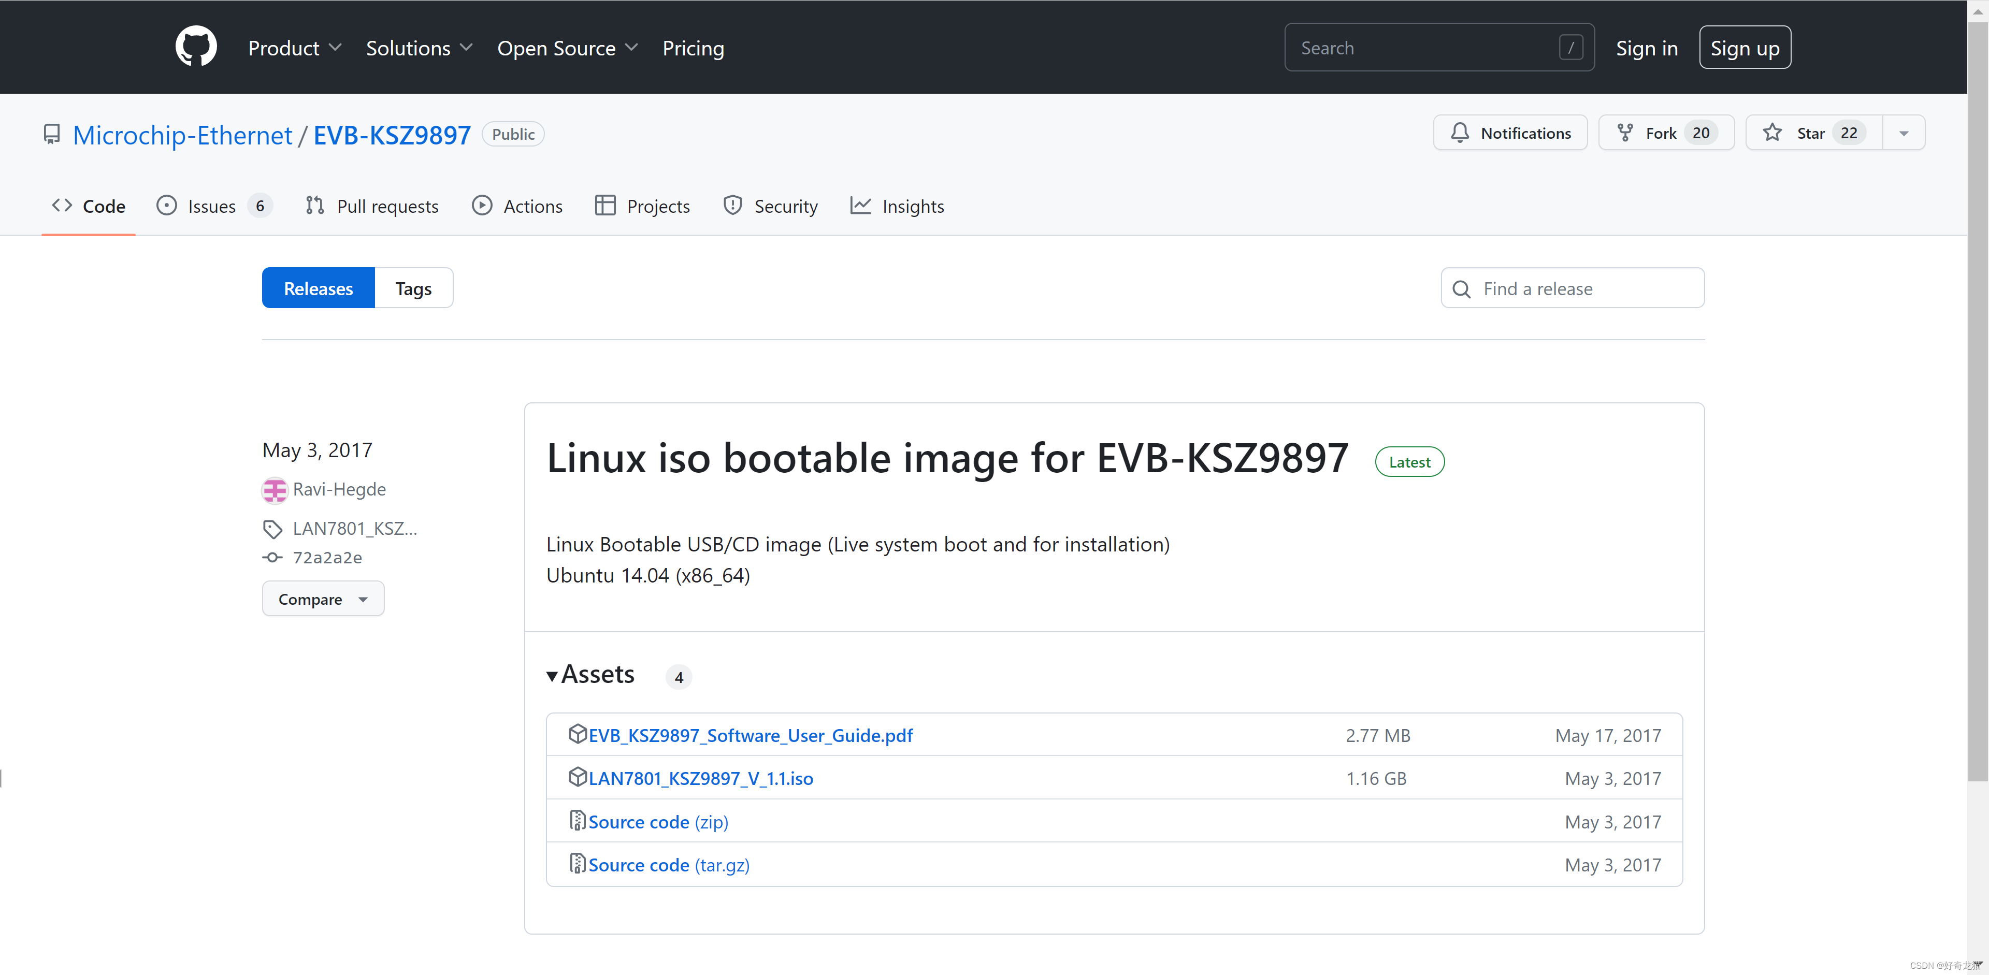Download Source code (zip)
The width and height of the screenshot is (1989, 975).
coord(658,821)
